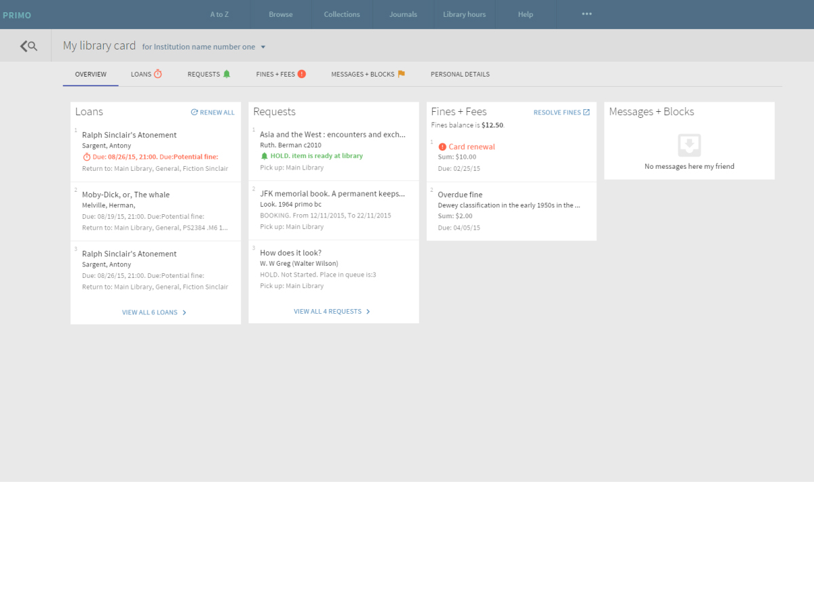The height and width of the screenshot is (610, 814).
Task: Open the JFK memorial book request
Action: coord(332,194)
